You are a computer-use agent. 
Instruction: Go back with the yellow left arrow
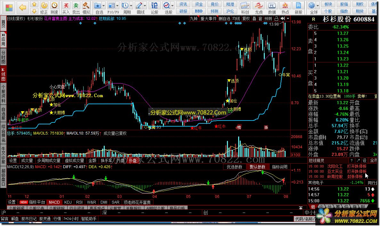pos(22,7)
